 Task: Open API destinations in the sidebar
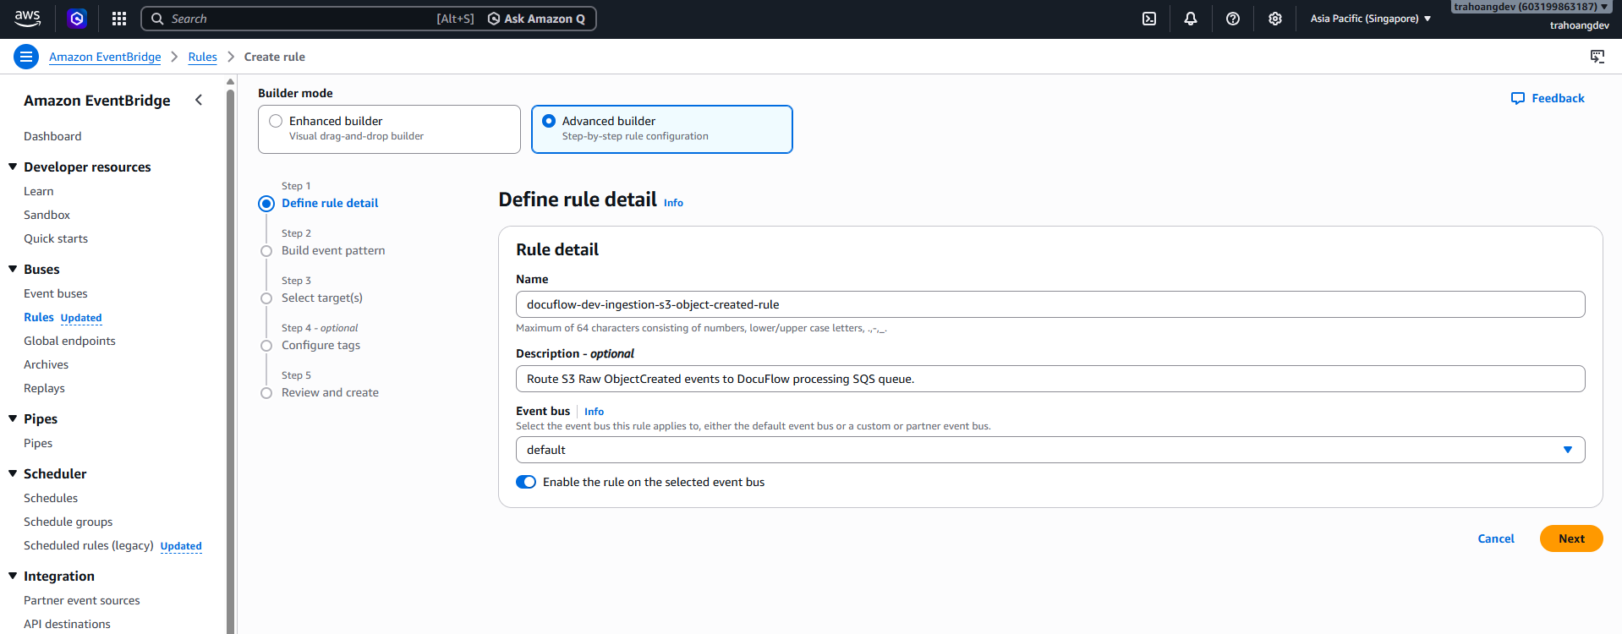click(x=68, y=624)
